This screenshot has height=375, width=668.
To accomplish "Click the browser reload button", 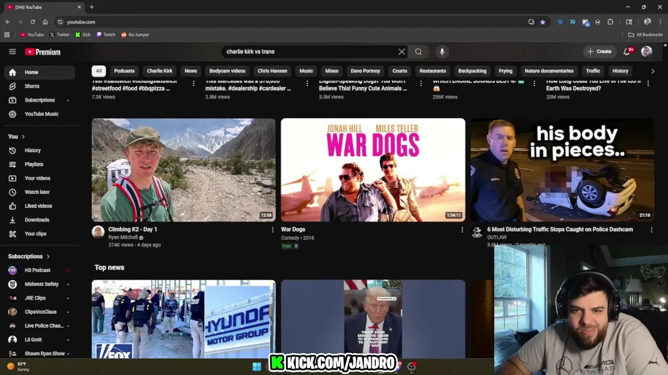I will 32,22.
